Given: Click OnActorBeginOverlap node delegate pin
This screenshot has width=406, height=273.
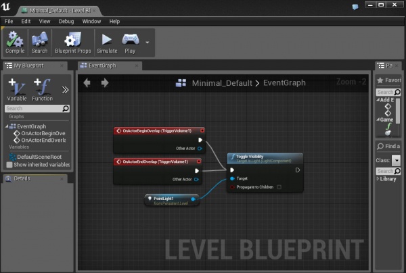Looking at the screenshot, I should pos(202,131).
